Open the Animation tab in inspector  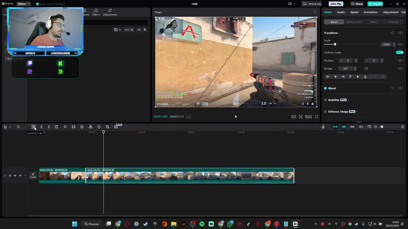[x=371, y=12]
